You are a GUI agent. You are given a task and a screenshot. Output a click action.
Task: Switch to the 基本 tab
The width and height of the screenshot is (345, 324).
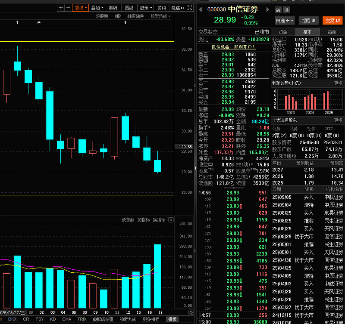pyautogui.click(x=307, y=32)
